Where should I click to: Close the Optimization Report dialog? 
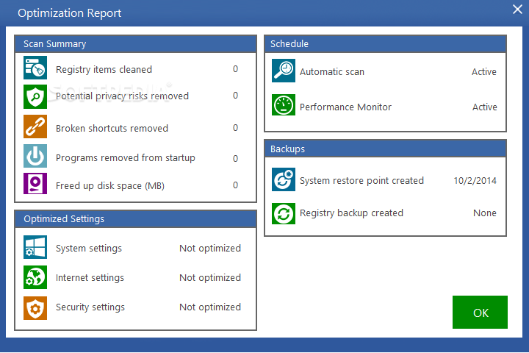coord(517,9)
